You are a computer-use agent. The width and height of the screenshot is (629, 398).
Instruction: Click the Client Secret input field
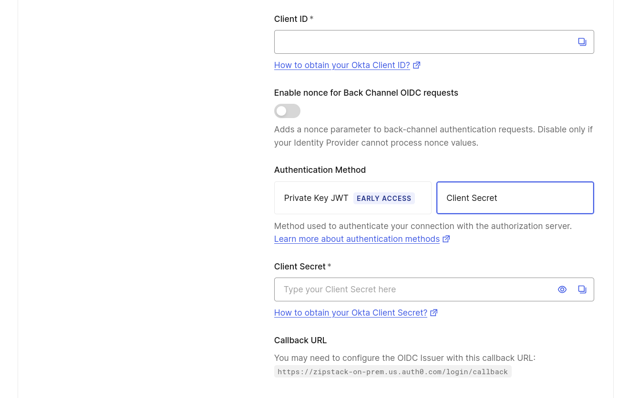(x=415, y=289)
